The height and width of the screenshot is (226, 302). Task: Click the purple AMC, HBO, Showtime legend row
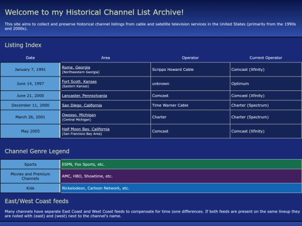(181, 176)
